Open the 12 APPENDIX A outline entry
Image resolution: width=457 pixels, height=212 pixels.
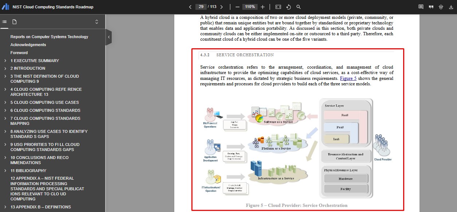(47, 189)
